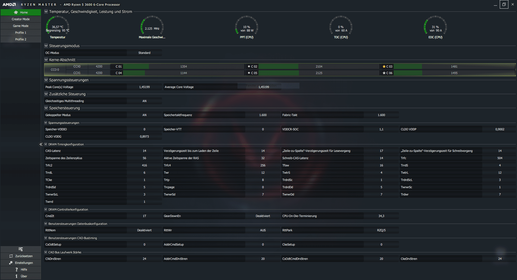
Task: Click the restore window icon in the title bar
Action: pyautogui.click(x=504, y=5)
